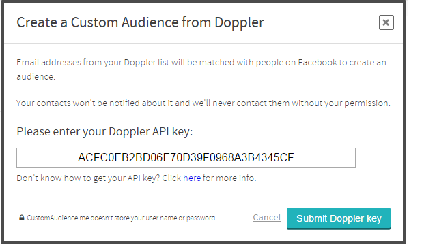Close the dialog with the X icon
The width and height of the screenshot is (437, 245).
386,22
